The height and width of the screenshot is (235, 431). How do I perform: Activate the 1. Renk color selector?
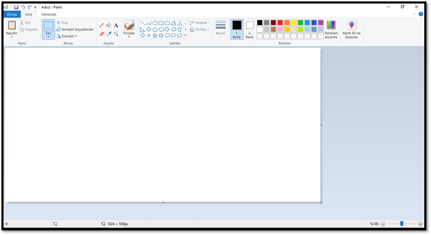(x=237, y=29)
